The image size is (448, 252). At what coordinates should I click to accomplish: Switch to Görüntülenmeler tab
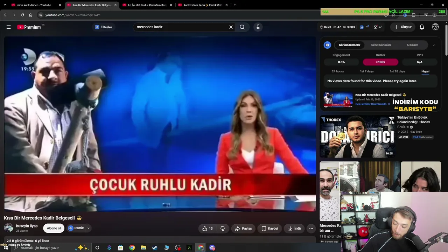pos(349,45)
